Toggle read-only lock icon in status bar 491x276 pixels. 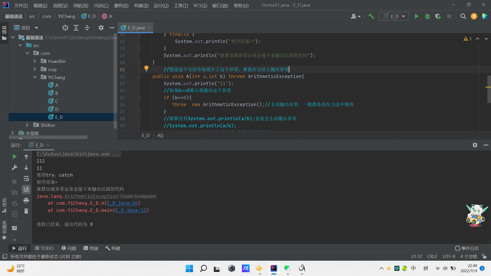[484, 256]
